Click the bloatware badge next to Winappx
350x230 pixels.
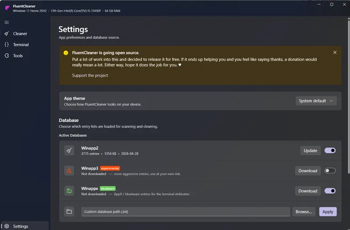click(108, 188)
